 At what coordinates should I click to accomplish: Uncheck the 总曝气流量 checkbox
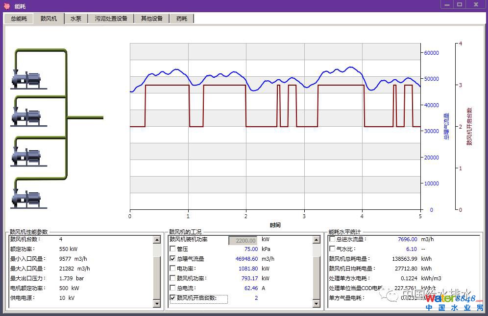[173, 259]
